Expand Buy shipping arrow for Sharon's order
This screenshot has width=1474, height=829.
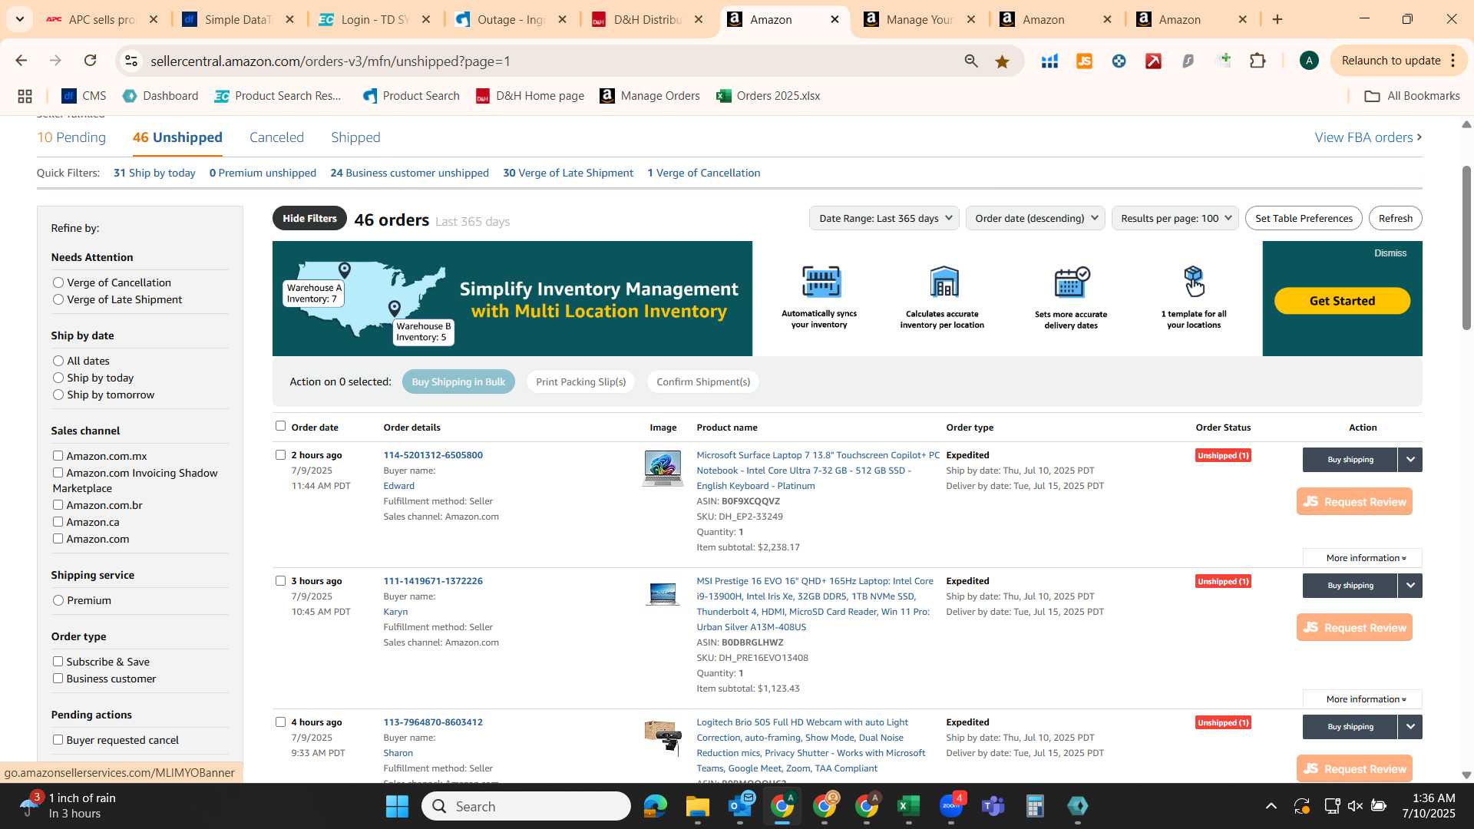[x=1410, y=727]
